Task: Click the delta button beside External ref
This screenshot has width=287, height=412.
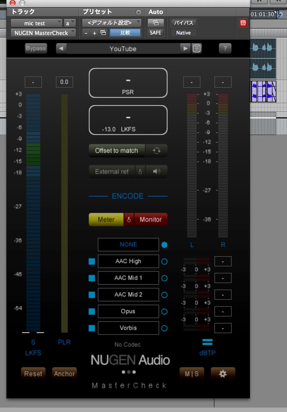Action: pyautogui.click(x=140, y=172)
